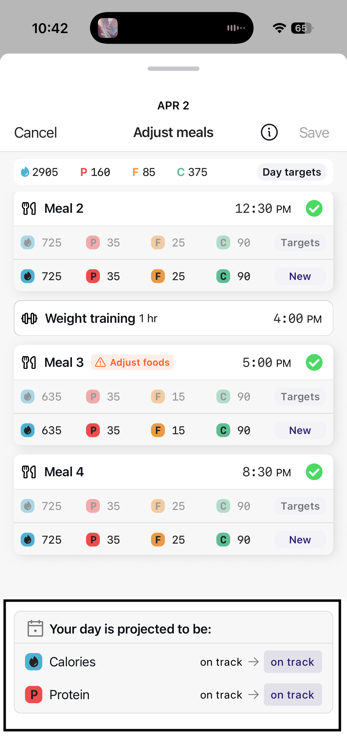This screenshot has width=347, height=755.
Task: Toggle the Meal 3 green checkmark
Action: (x=314, y=363)
